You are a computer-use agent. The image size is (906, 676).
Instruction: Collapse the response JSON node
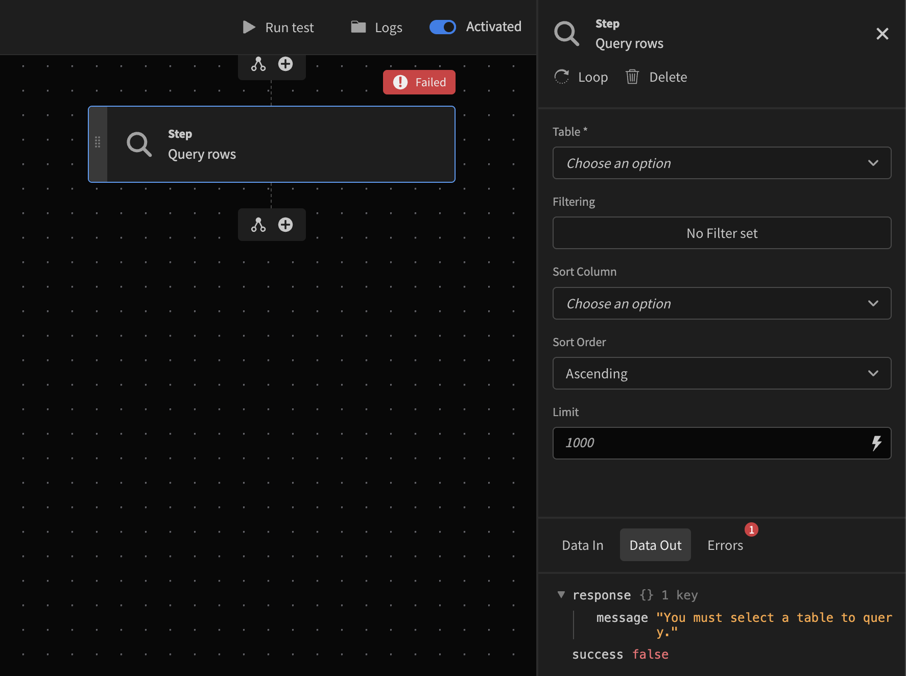click(561, 595)
